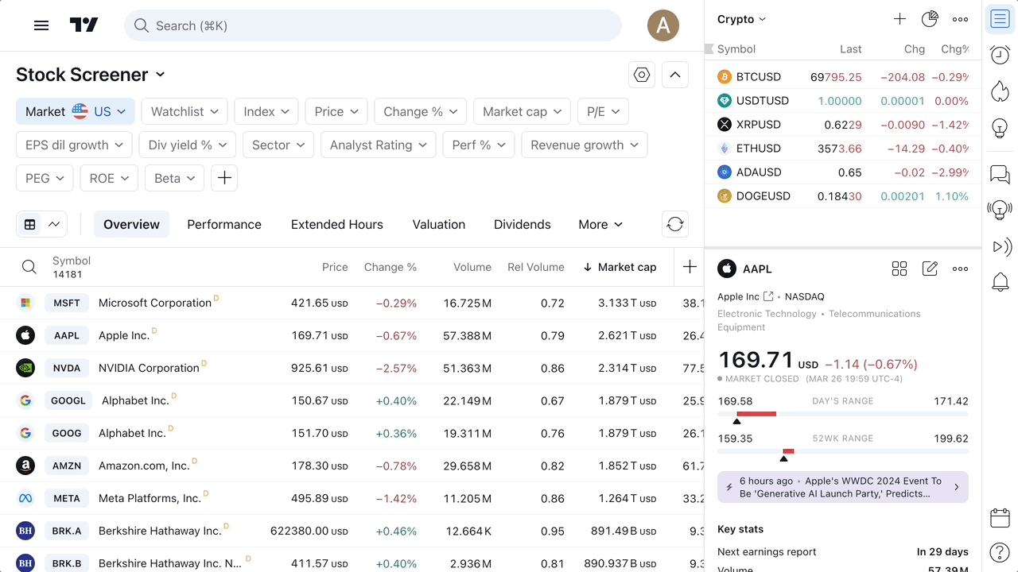1018x572 pixels.
Task: Click the screener refresh icon
Action: click(x=675, y=224)
